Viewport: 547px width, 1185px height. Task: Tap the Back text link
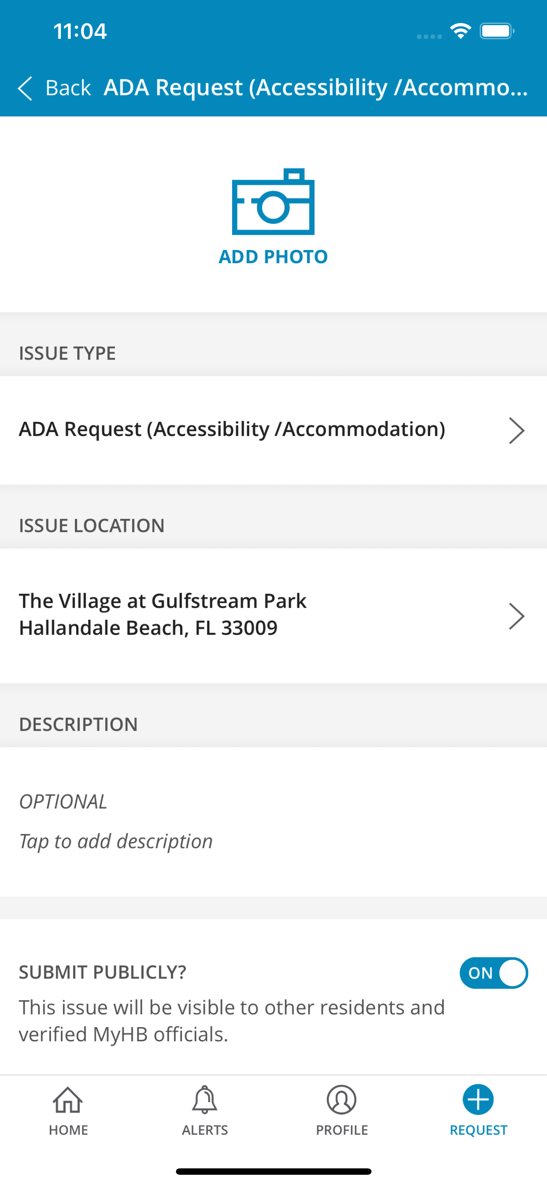pyautogui.click(x=68, y=87)
